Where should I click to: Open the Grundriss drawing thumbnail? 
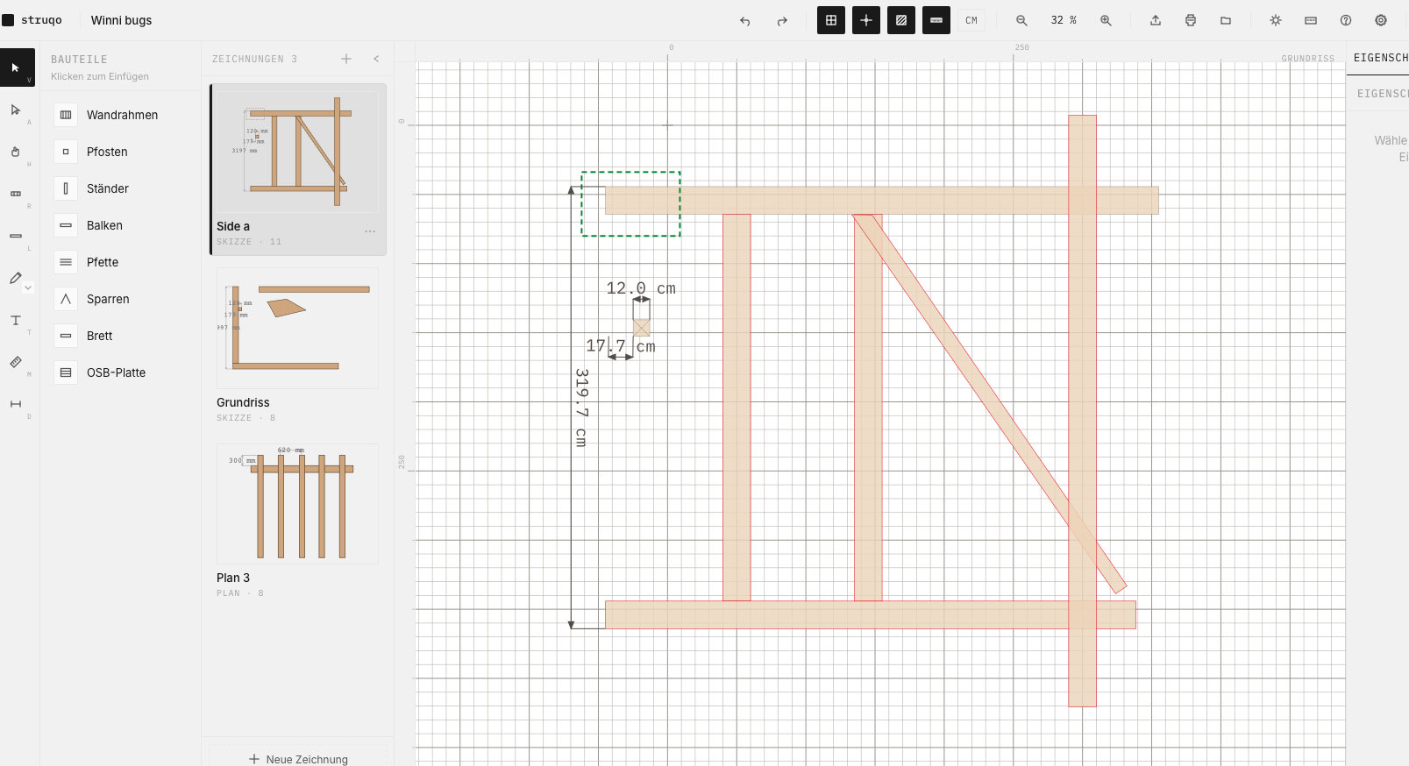[298, 328]
